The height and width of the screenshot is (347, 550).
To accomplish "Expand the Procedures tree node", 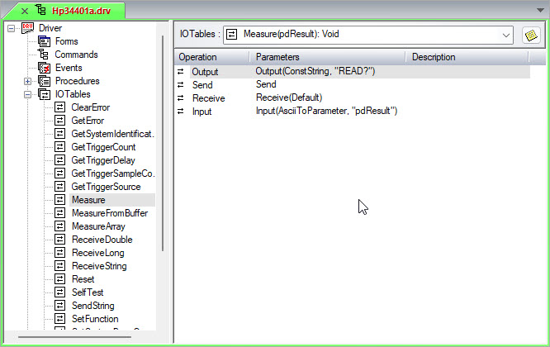I will (x=27, y=81).
